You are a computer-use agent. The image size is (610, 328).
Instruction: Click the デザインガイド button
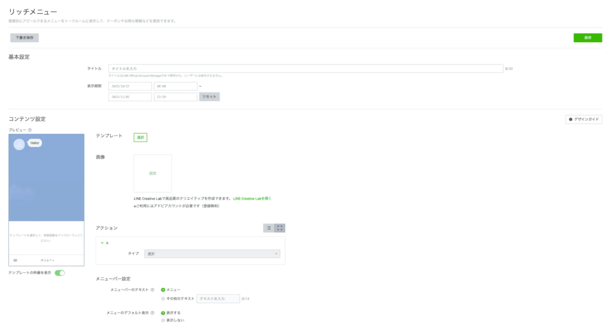click(584, 119)
